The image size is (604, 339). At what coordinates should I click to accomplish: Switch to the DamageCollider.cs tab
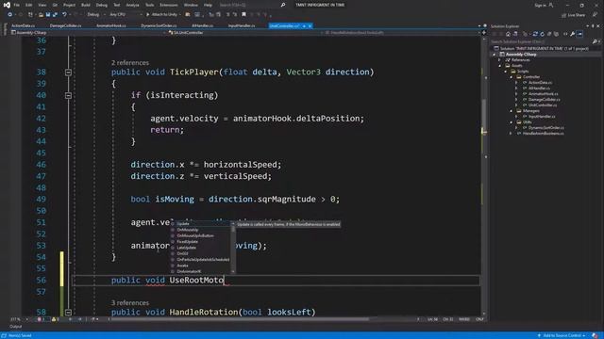tap(65, 25)
